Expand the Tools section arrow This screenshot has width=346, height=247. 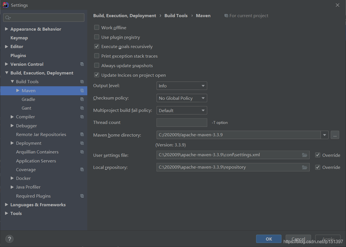coord(6,213)
